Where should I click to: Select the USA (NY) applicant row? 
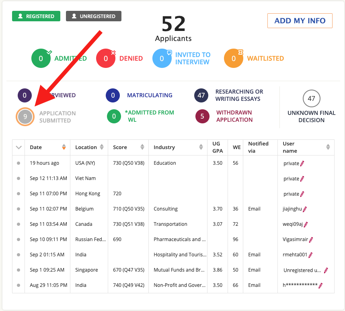[85, 163]
